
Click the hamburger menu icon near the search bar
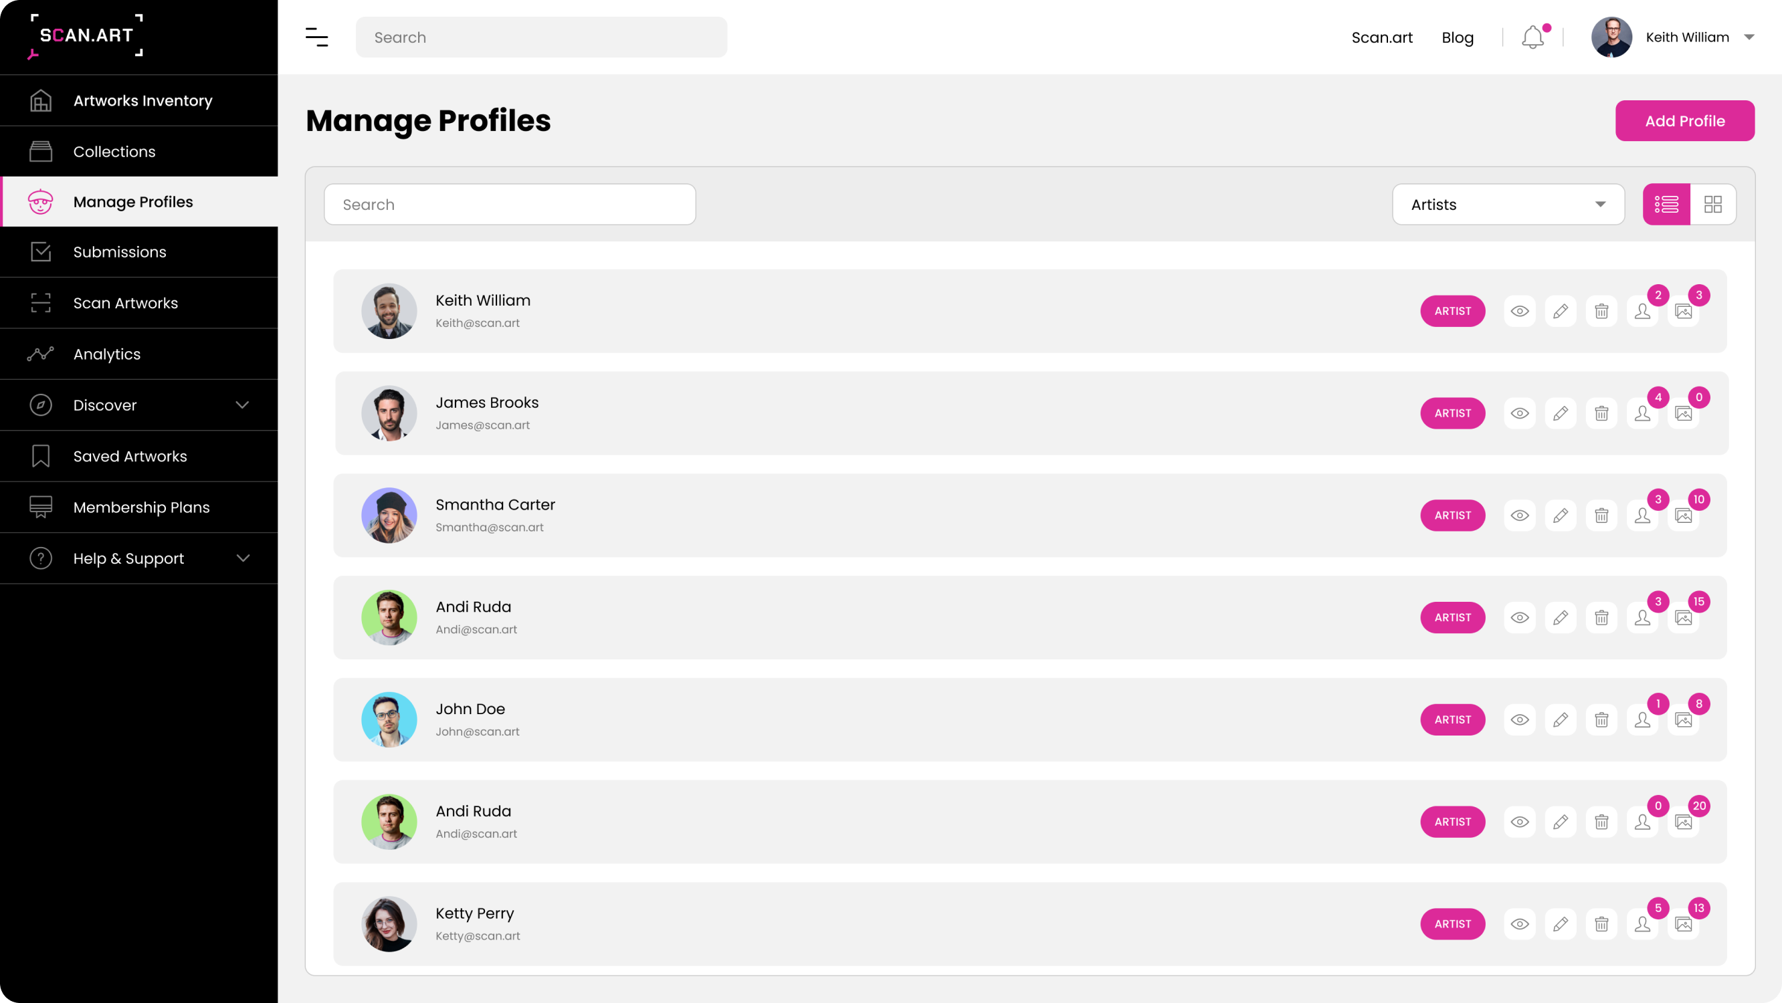tap(317, 37)
